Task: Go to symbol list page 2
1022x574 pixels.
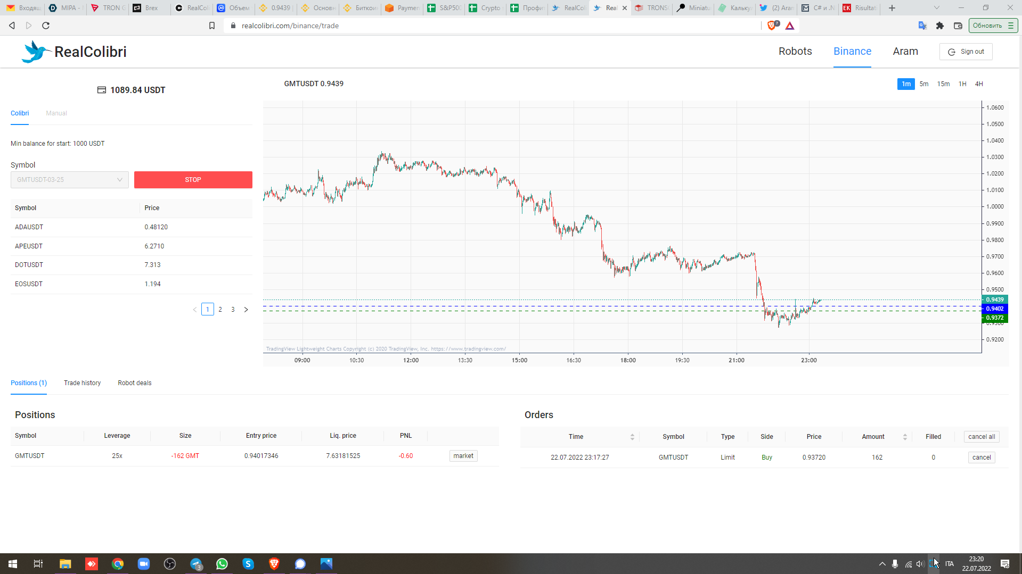Action: tap(220, 310)
